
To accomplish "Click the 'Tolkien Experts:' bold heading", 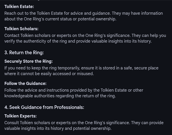I will pyautogui.click(x=21, y=116).
